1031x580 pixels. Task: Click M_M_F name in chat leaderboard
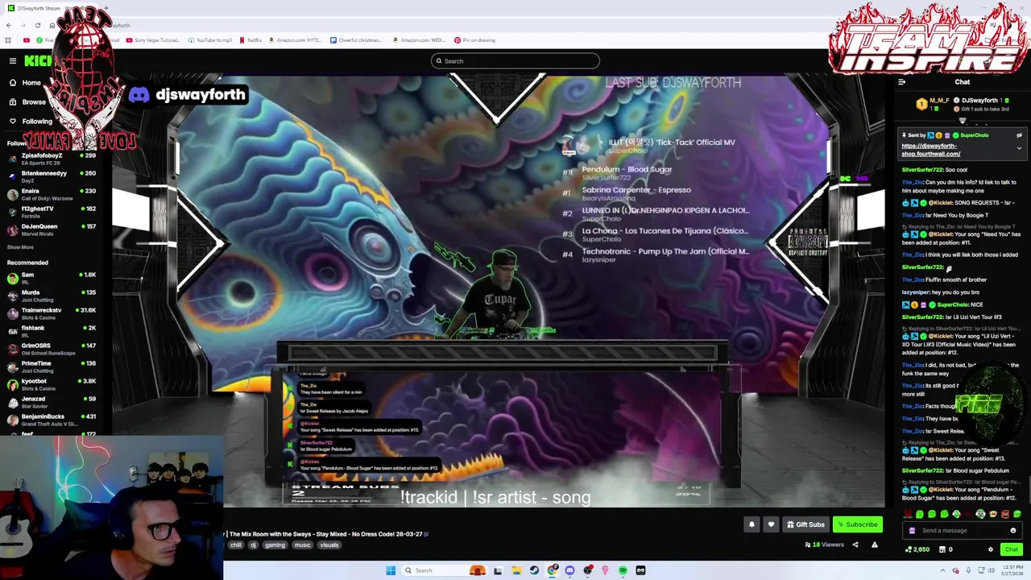click(939, 101)
